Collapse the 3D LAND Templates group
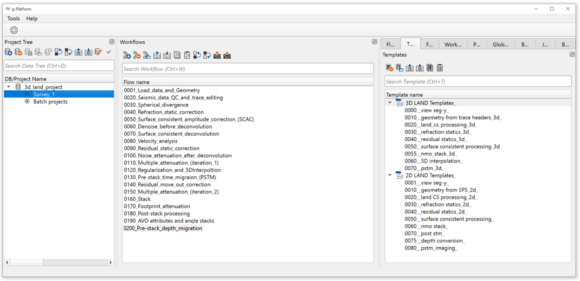 click(x=390, y=103)
